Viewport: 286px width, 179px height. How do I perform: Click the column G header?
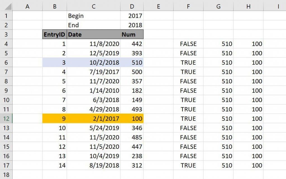click(x=218, y=6)
